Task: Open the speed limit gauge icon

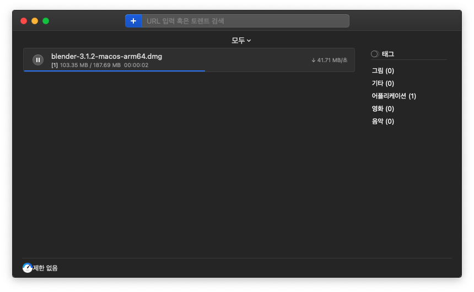Action: pyautogui.click(x=28, y=268)
